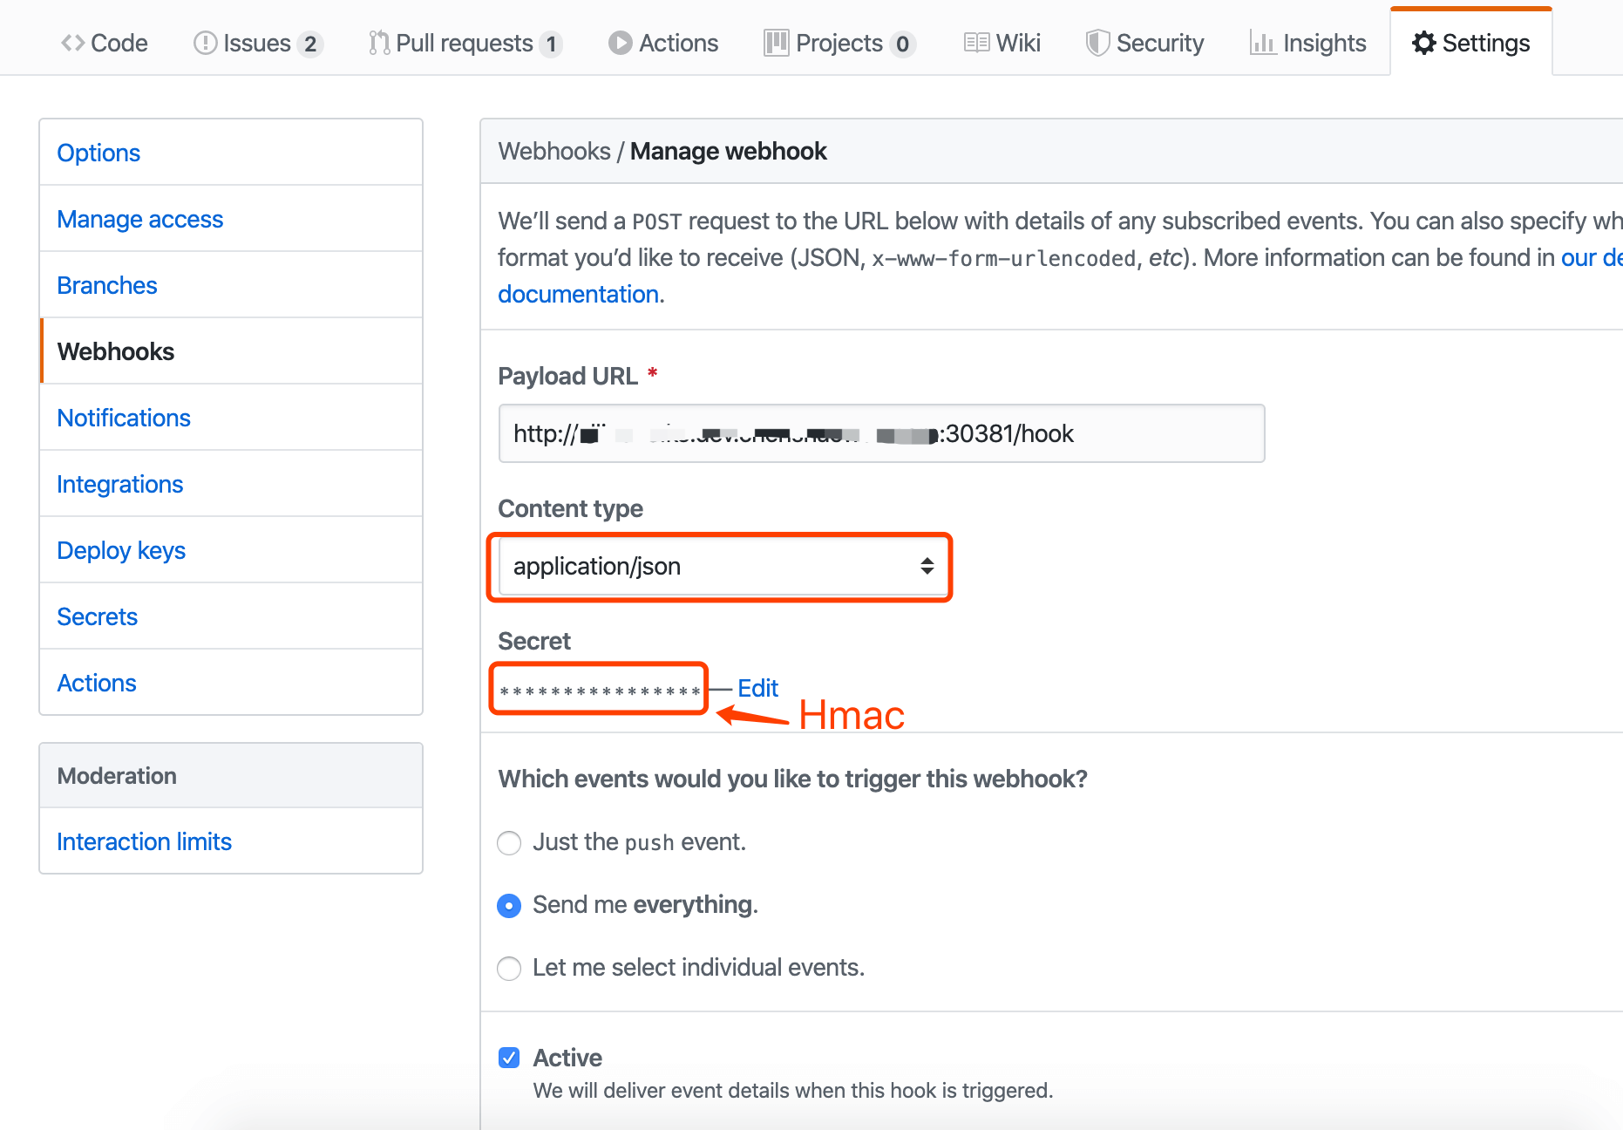Click into the Payload URL field
The height and width of the screenshot is (1130, 1623).
[881, 433]
